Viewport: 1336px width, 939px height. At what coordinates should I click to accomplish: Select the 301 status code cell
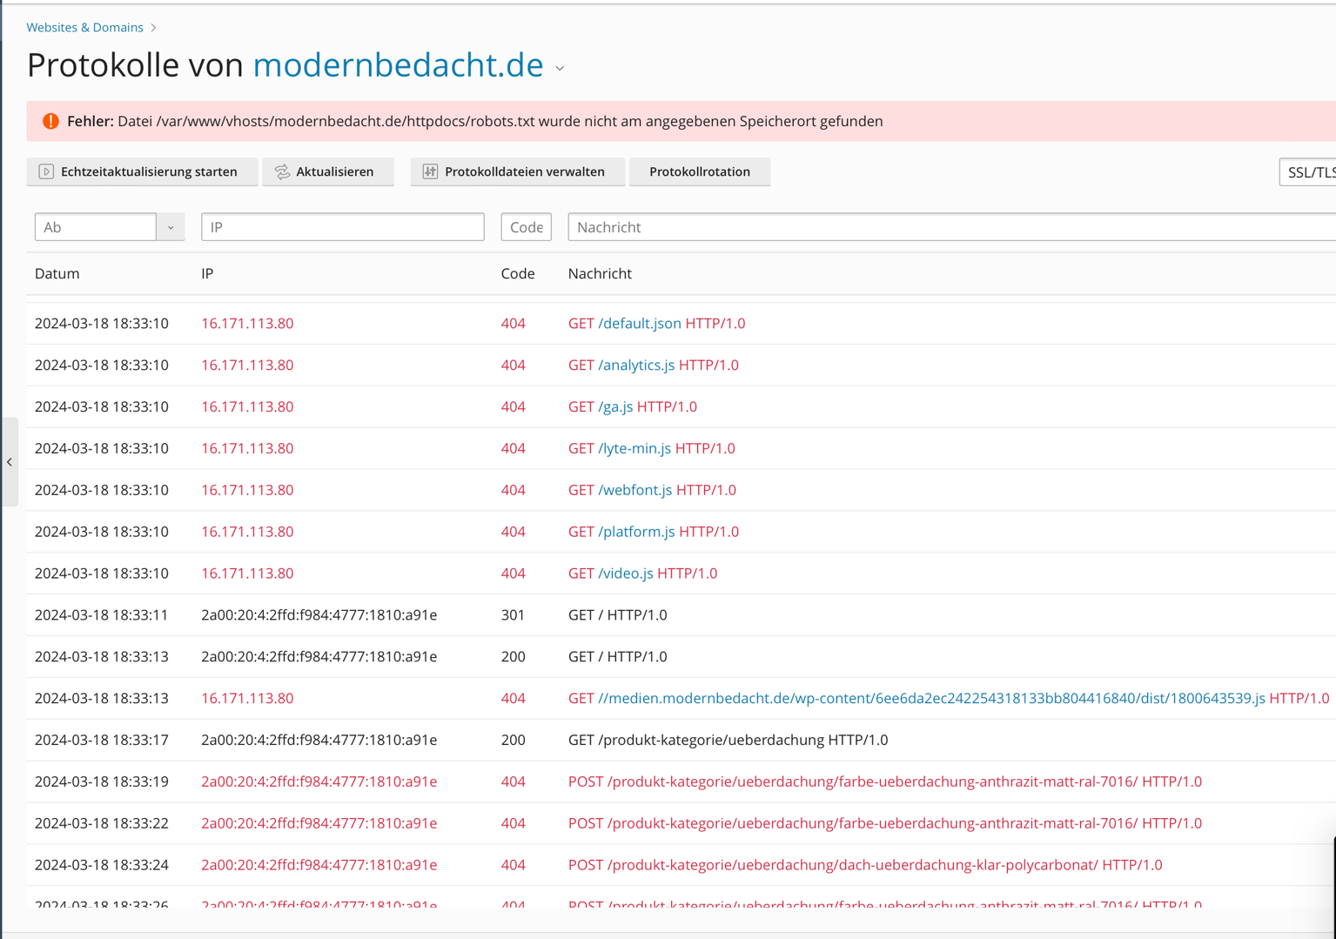[x=514, y=614]
